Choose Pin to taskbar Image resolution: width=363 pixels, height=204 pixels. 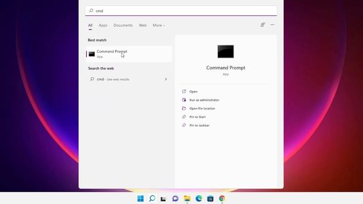tap(199, 125)
